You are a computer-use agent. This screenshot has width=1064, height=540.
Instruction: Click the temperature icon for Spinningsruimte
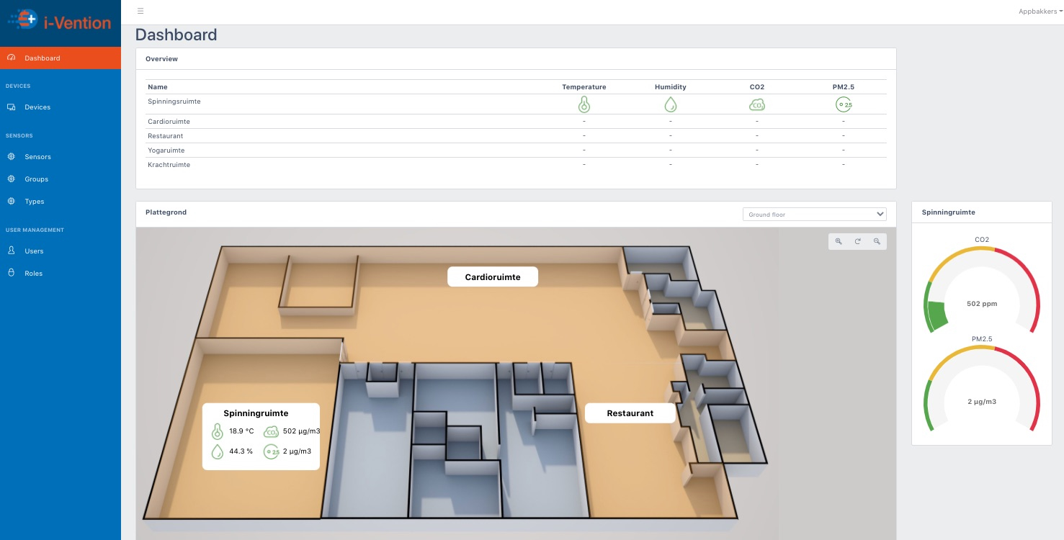(x=584, y=104)
